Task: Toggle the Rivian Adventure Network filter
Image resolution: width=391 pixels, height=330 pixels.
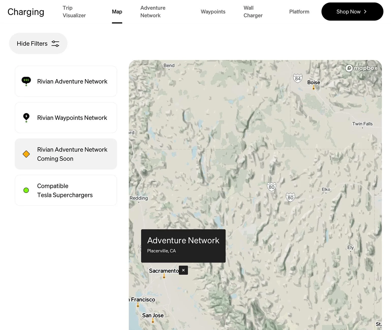Action: point(66,81)
